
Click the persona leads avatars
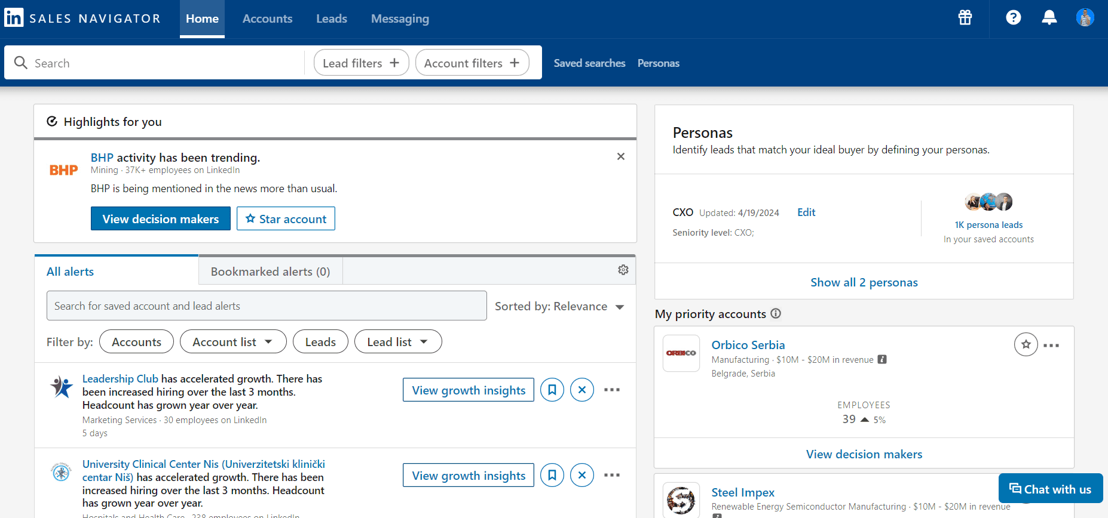coord(988,202)
